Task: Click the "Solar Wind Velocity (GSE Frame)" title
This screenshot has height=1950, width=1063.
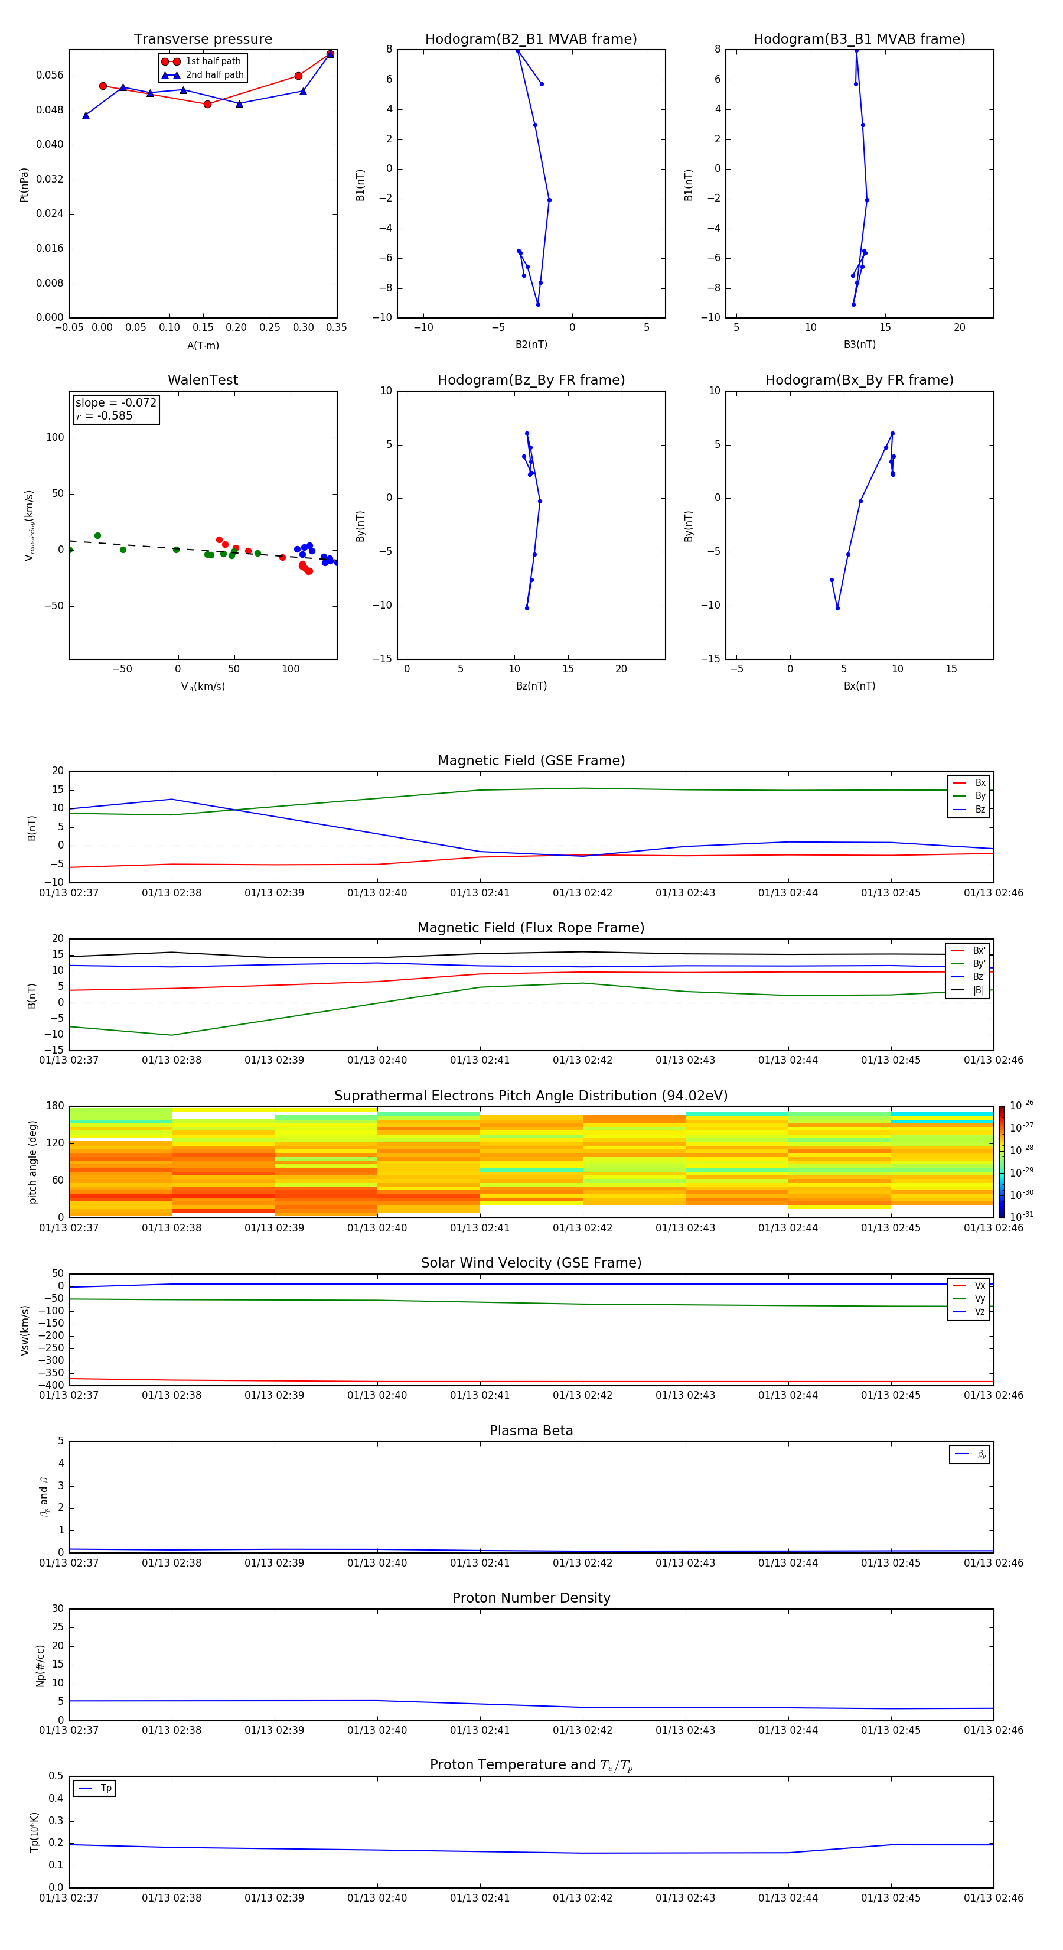Action: [531, 1263]
